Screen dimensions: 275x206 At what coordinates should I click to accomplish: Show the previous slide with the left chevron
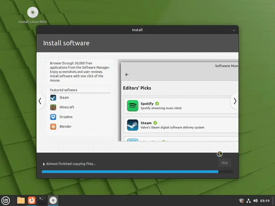coord(40,101)
